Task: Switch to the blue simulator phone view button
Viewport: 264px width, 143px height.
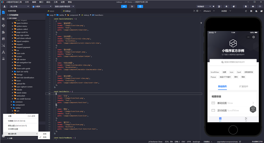Action: point(140,6)
